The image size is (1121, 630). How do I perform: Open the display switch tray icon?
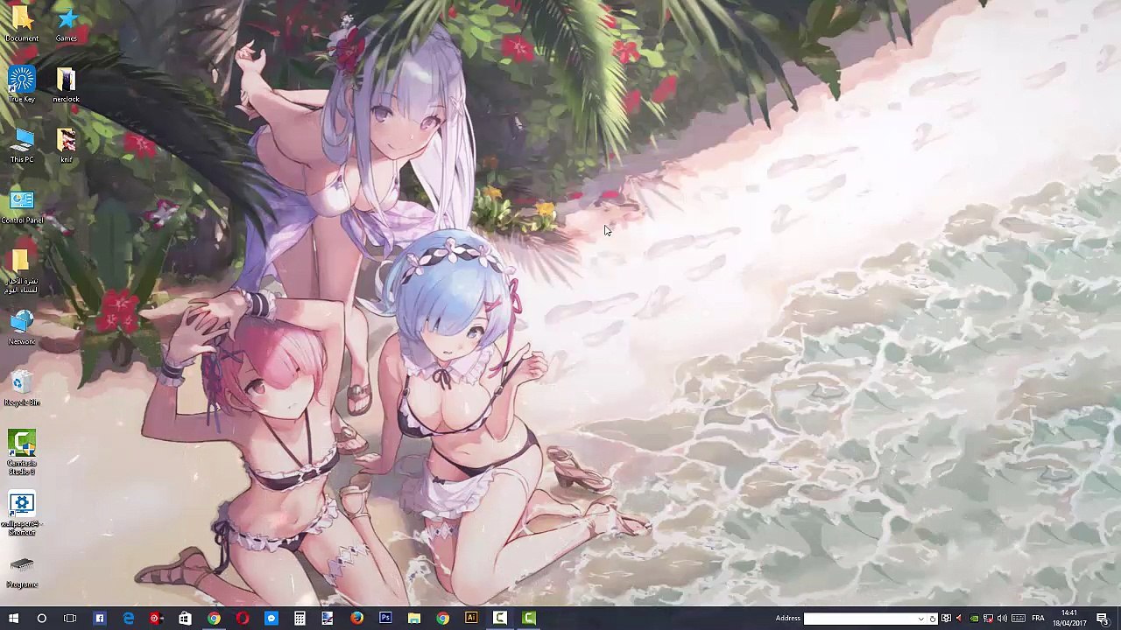[x=946, y=619]
